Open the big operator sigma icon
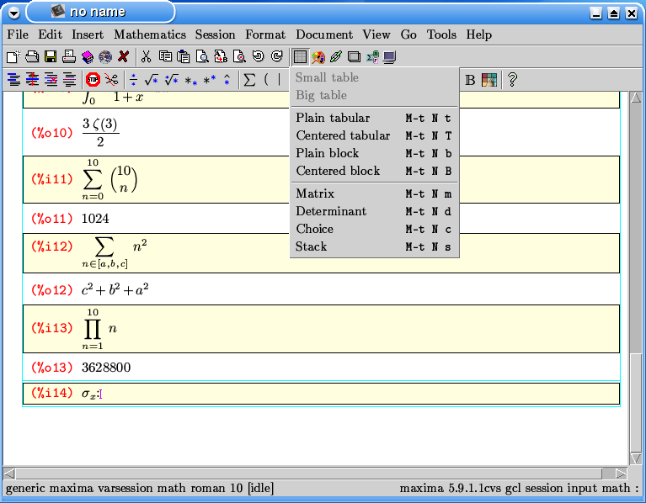Image resolution: width=646 pixels, height=503 pixels. [x=249, y=79]
